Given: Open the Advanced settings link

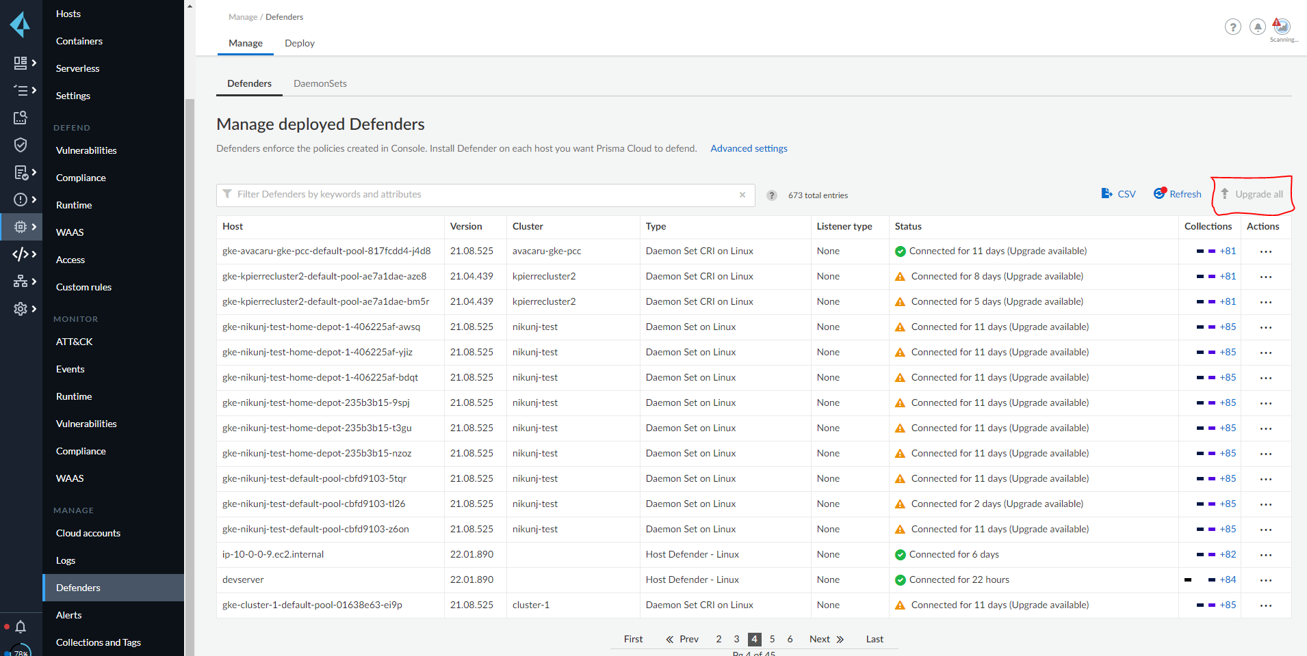Looking at the screenshot, I should pos(749,148).
